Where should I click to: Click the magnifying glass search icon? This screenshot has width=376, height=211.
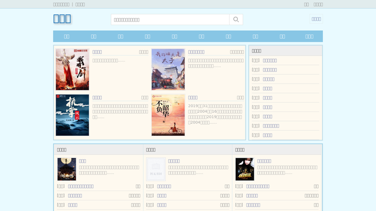pos(236,19)
